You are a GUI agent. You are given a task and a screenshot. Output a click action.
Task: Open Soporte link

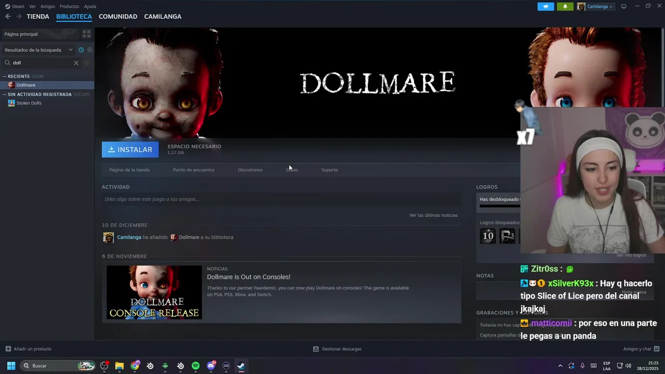329,170
